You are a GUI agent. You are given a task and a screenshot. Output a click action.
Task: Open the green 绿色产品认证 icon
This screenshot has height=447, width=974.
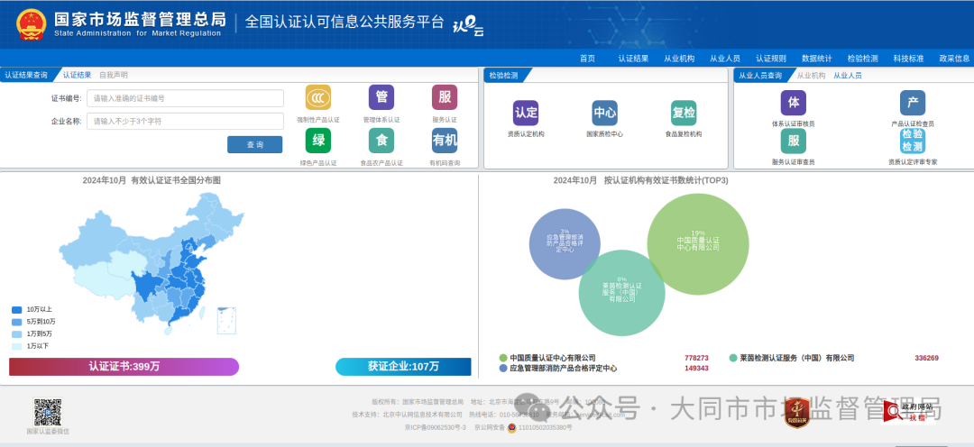click(318, 141)
